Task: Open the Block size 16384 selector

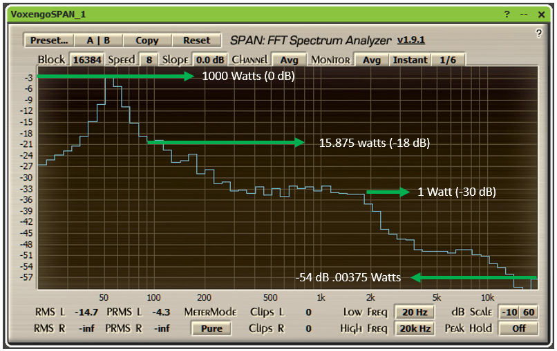Action: tap(87, 60)
